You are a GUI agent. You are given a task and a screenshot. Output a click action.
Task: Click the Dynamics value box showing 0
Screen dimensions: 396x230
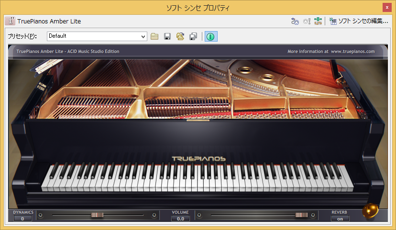pyautogui.click(x=23, y=219)
